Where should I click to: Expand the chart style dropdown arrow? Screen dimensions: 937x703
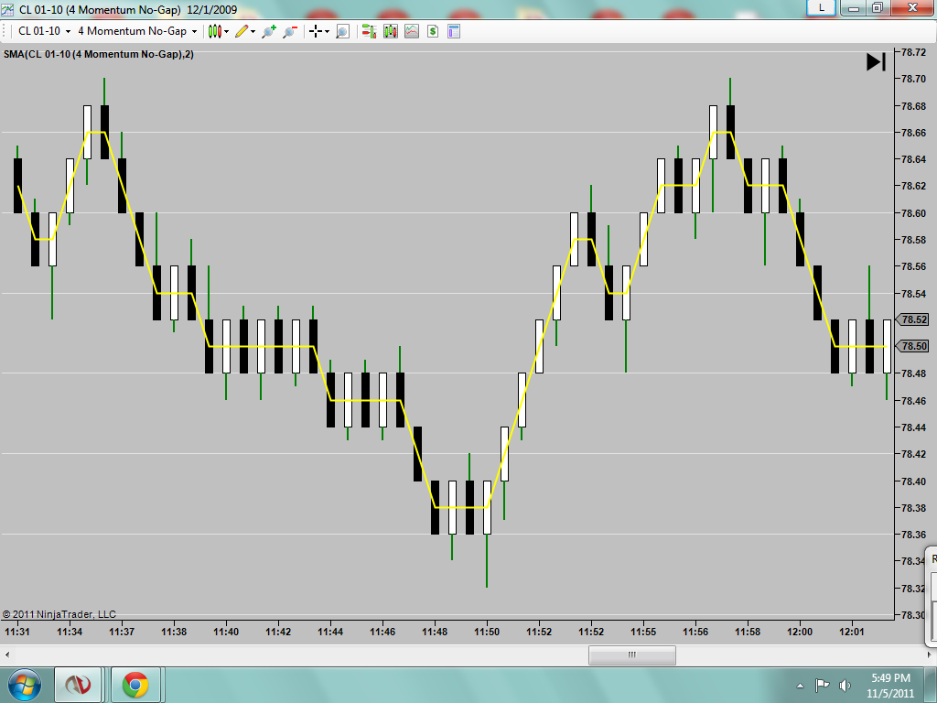tap(227, 32)
